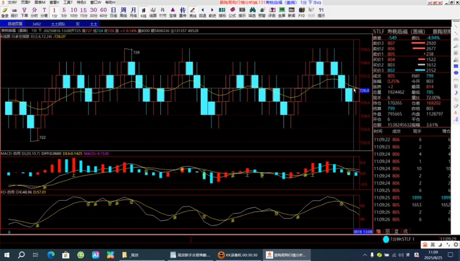Open the 报价 quotes toolbar icon
460x261 pixels.
click(14, 13)
